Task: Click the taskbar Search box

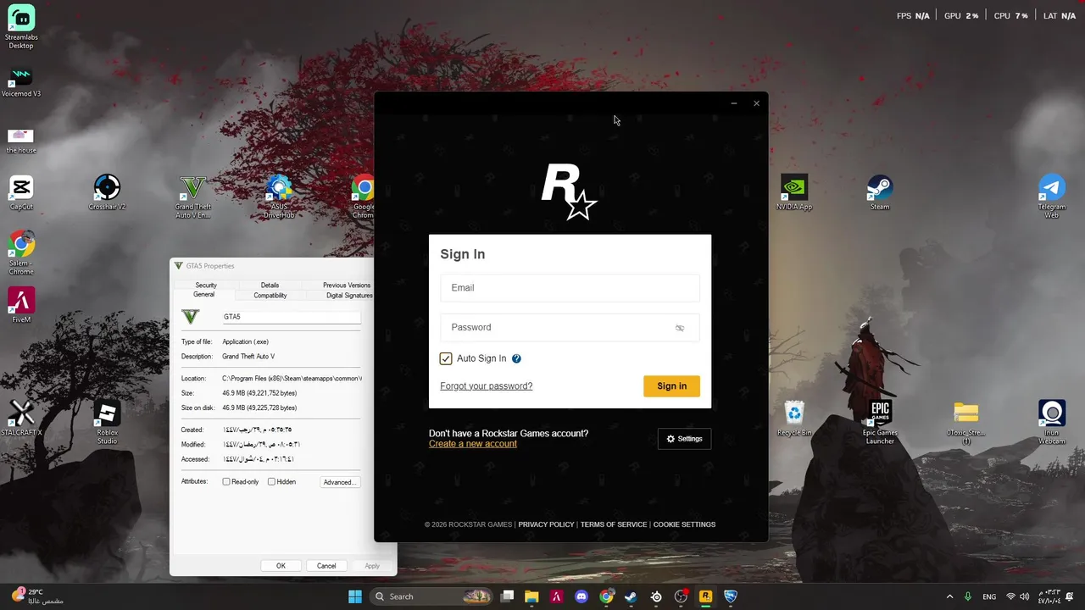Action: [x=432, y=596]
